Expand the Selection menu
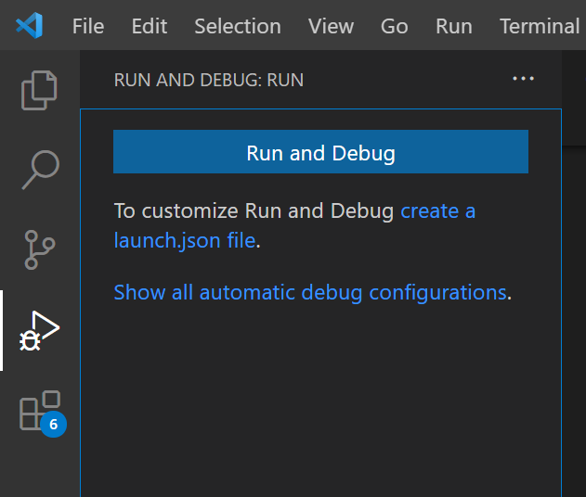 click(x=238, y=26)
